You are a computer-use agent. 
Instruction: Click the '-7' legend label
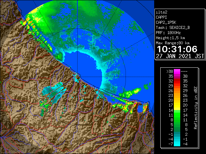click(171, 144)
